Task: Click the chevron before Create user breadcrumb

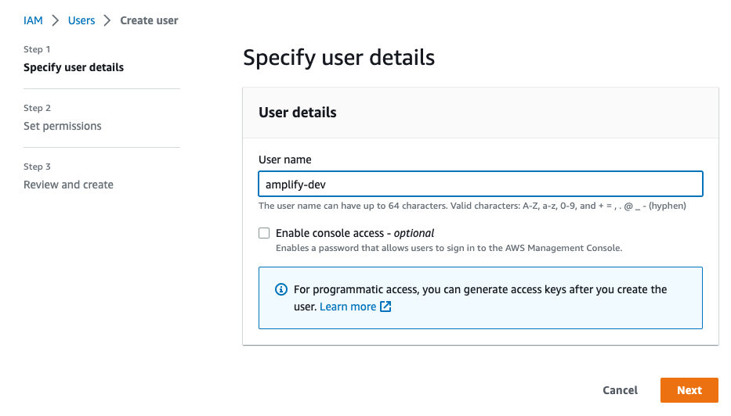Action: point(107,20)
